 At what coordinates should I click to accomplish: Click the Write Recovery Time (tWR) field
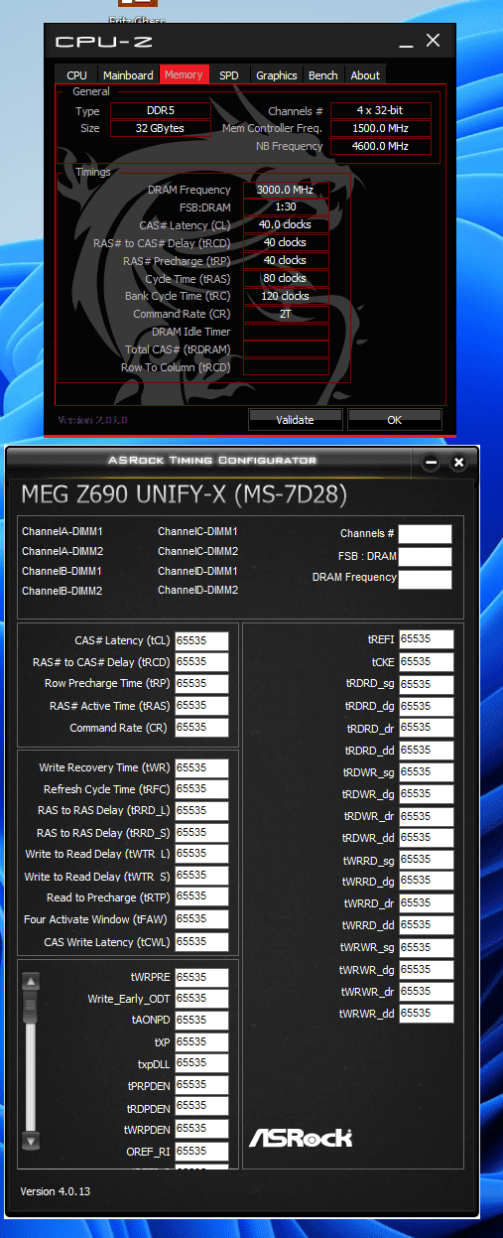click(201, 768)
